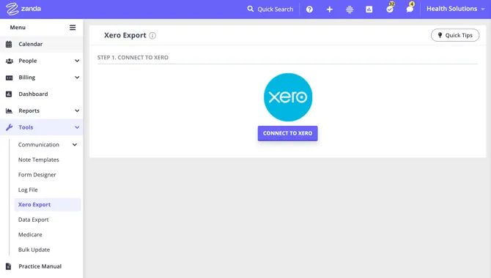Expand the Billing menu chevron
The image size is (491, 278).
pyautogui.click(x=77, y=78)
